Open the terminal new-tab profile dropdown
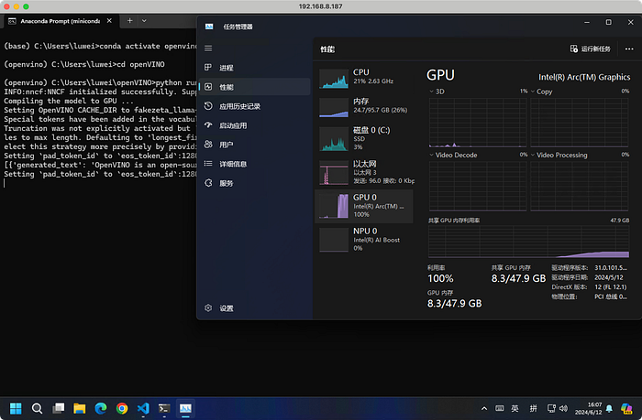The image size is (642, 420). (x=144, y=21)
